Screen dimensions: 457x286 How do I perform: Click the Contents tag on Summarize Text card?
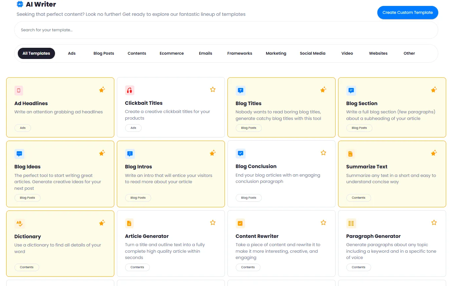pos(359,198)
